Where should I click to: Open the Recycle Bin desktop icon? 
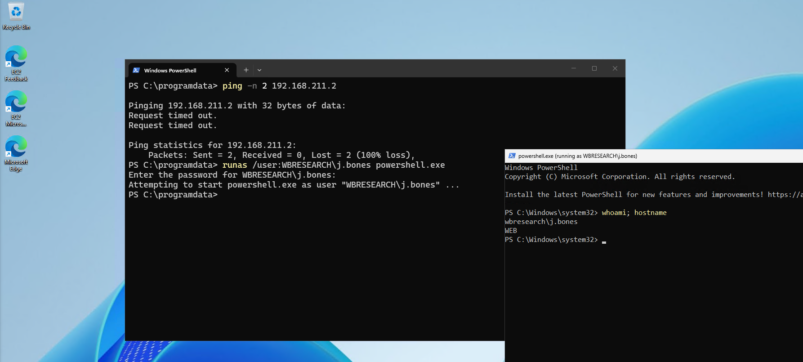[x=16, y=16]
